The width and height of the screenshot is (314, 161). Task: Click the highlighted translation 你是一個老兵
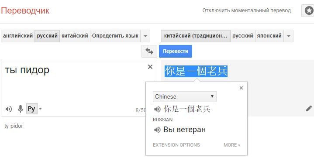[196, 71]
